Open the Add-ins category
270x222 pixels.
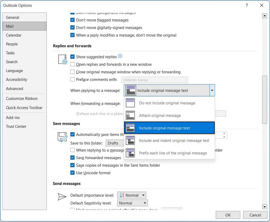[x=25, y=118]
